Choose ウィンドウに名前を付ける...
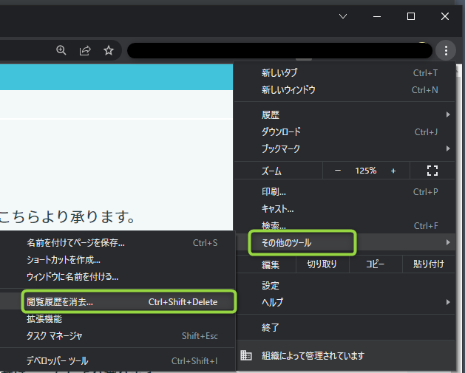Viewport: 465px width, 373px height. pyautogui.click(x=117, y=277)
